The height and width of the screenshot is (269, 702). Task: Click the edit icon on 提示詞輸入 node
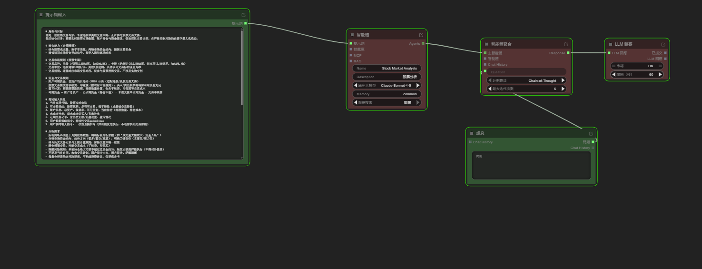pyautogui.click(x=244, y=15)
